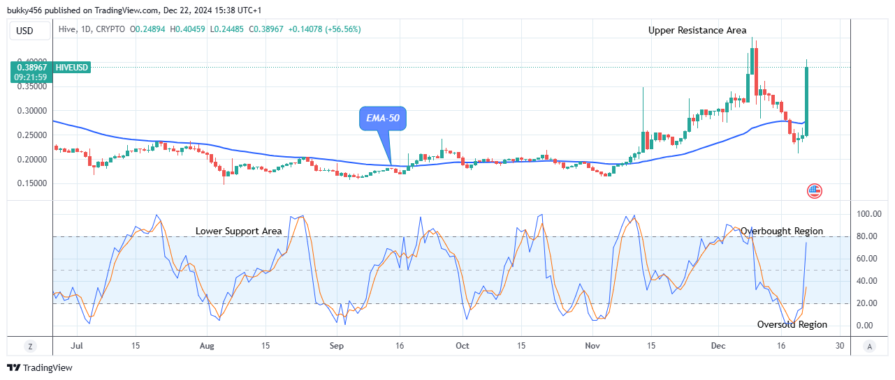
Task: Click the open price value O0.24894
Action: [x=149, y=29]
